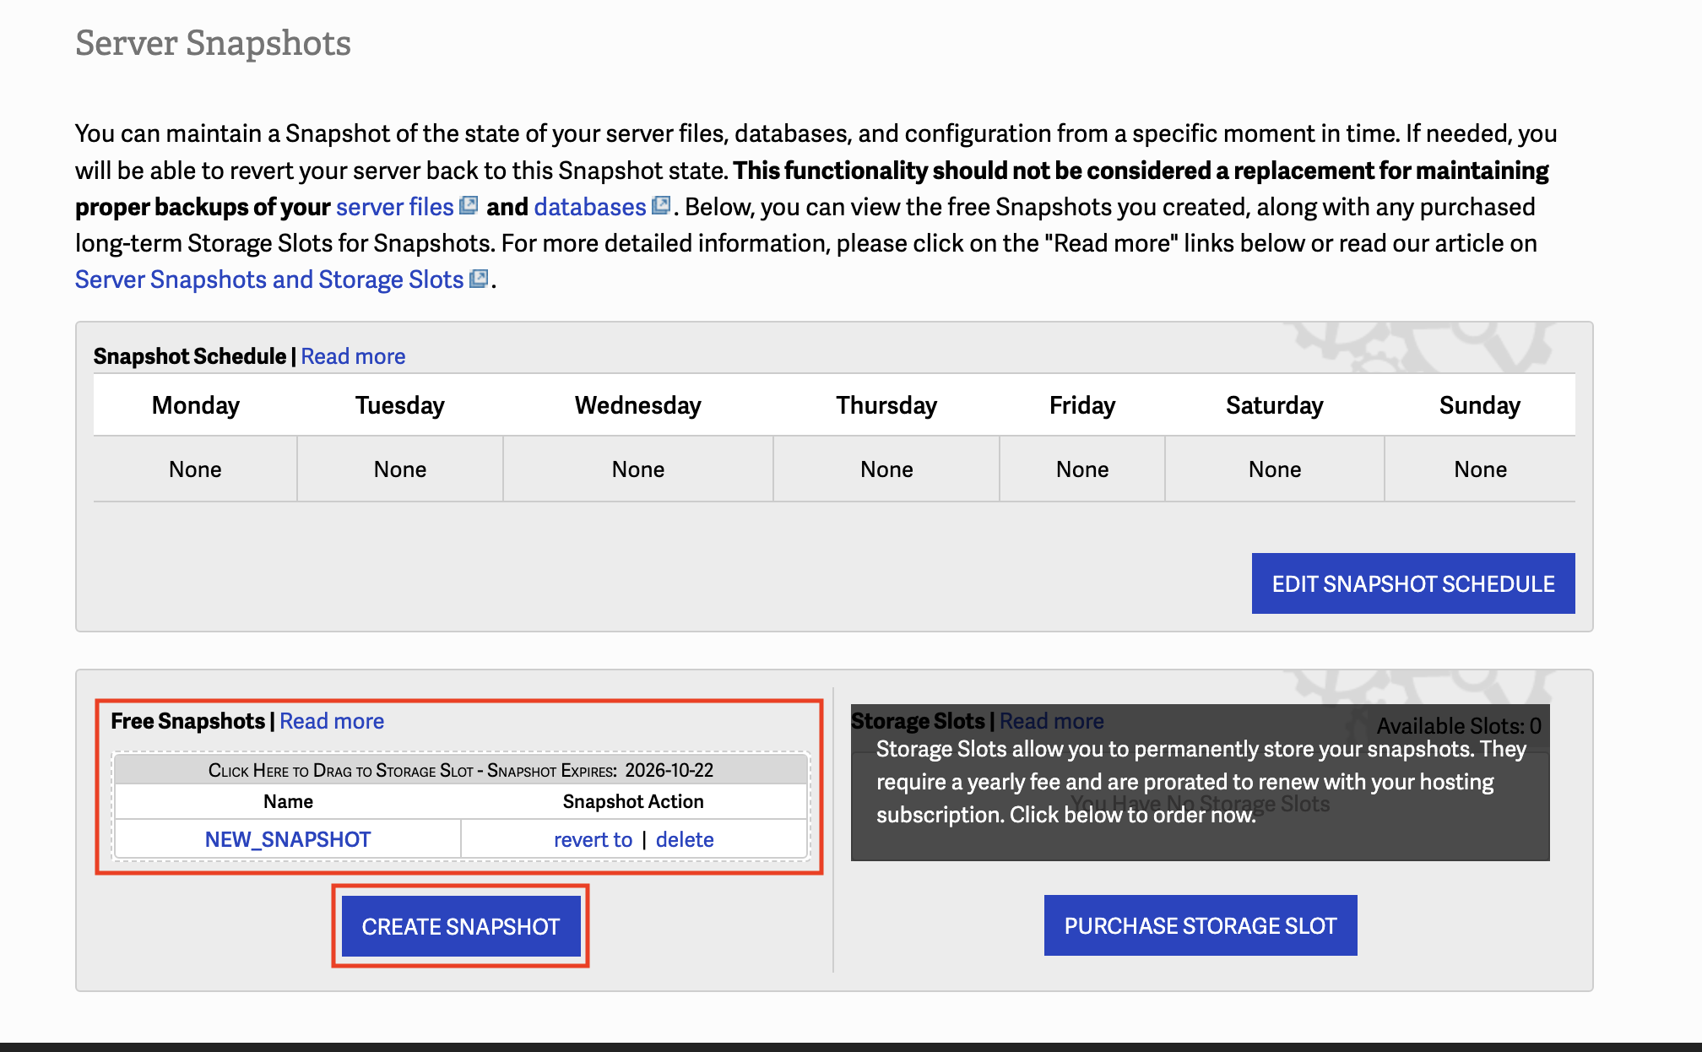Open the server files link
Image resolution: width=1702 pixels, height=1052 pixels.
[x=394, y=207]
